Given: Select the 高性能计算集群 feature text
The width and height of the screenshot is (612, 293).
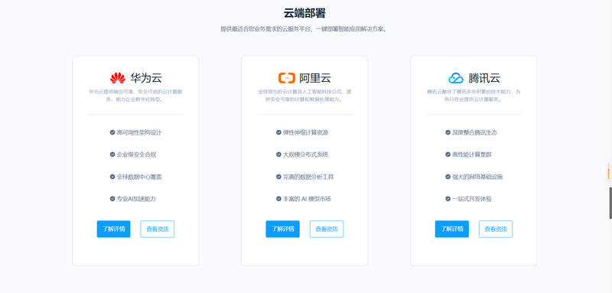Looking at the screenshot, I should point(472,155).
